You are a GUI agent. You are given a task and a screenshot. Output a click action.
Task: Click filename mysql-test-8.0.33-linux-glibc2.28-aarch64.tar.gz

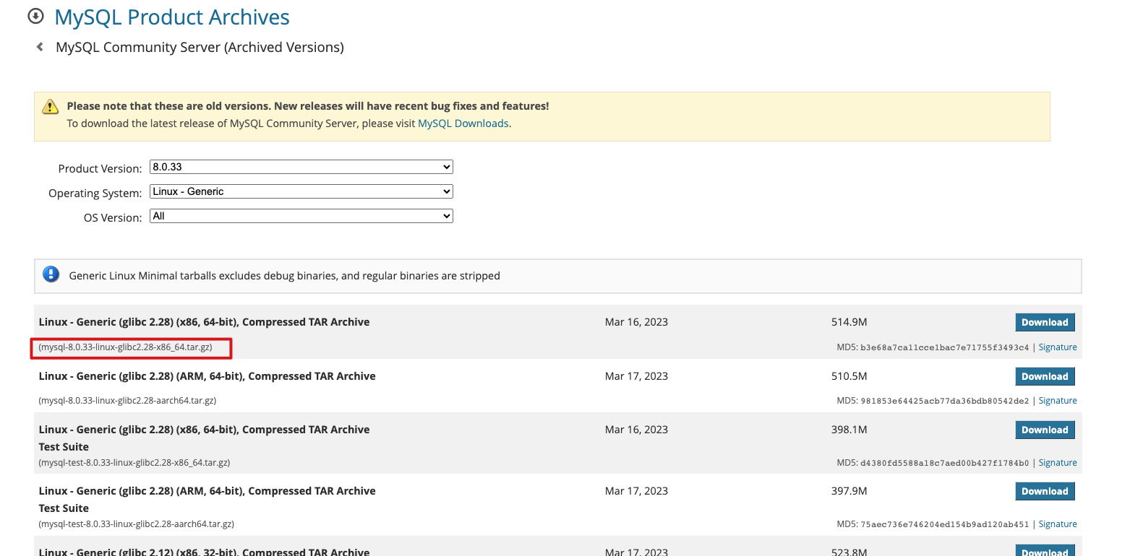(137, 524)
